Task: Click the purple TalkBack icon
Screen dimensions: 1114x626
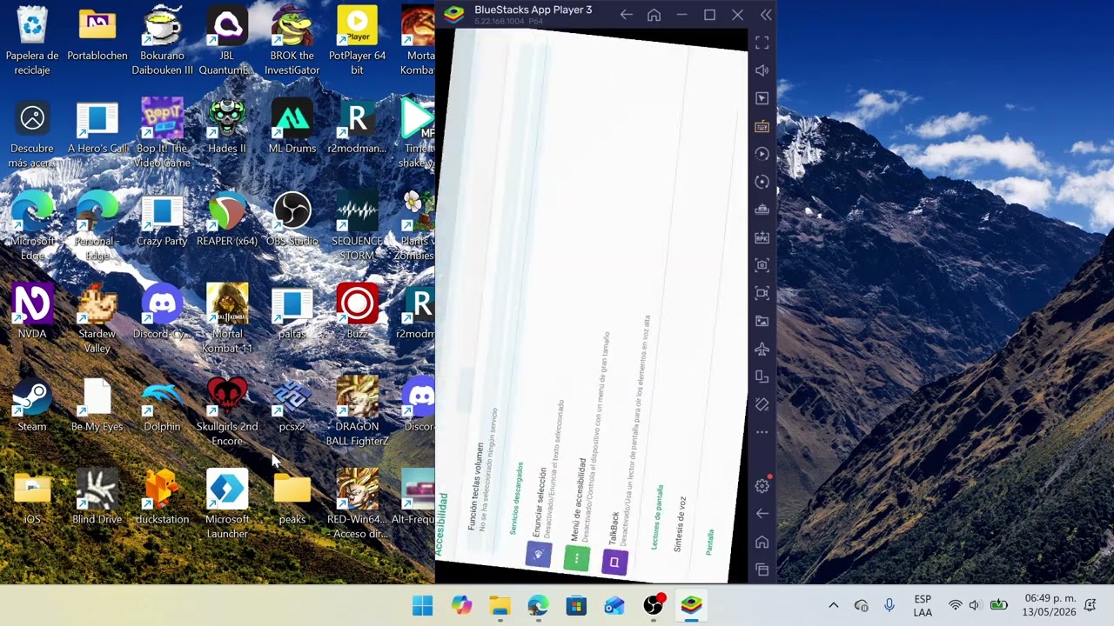Action: [x=614, y=562]
